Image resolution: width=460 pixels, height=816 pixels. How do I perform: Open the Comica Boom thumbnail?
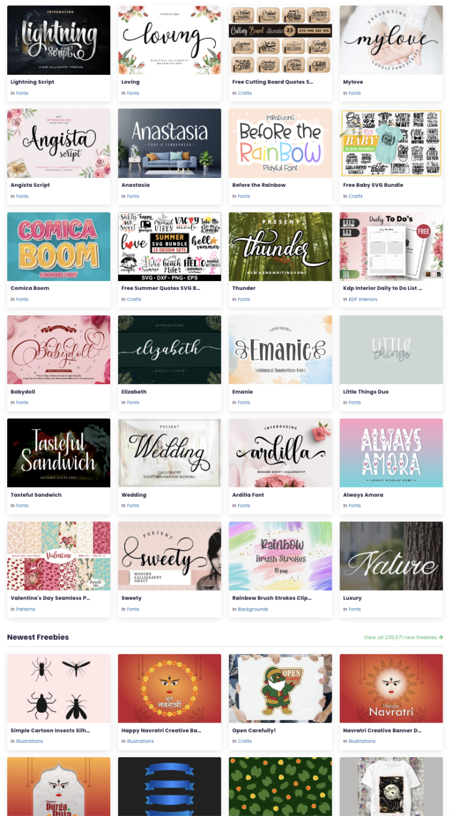59,246
